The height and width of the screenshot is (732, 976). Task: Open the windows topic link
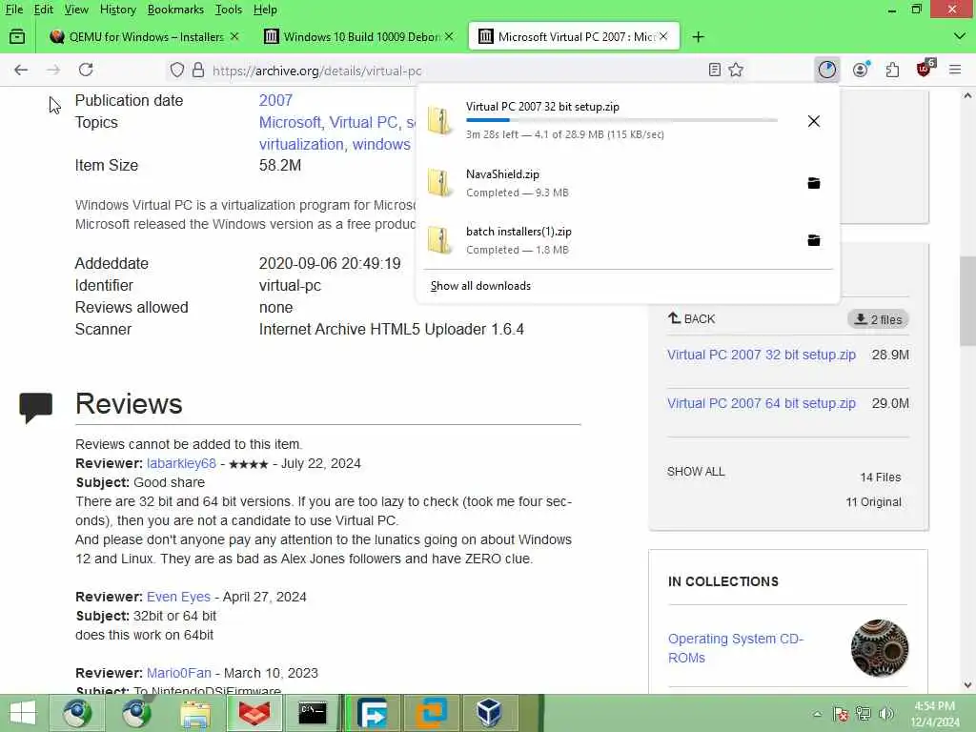tap(381, 144)
